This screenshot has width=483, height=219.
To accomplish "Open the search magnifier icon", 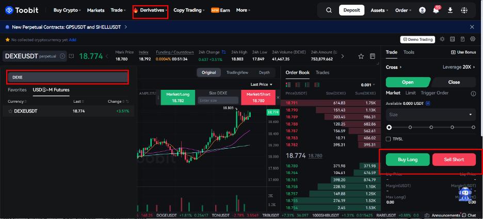I will coord(329,10).
